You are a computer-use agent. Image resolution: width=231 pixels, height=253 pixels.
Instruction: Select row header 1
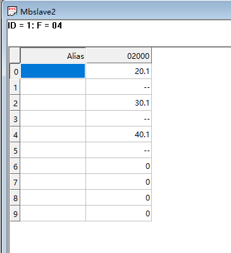[x=15, y=87]
